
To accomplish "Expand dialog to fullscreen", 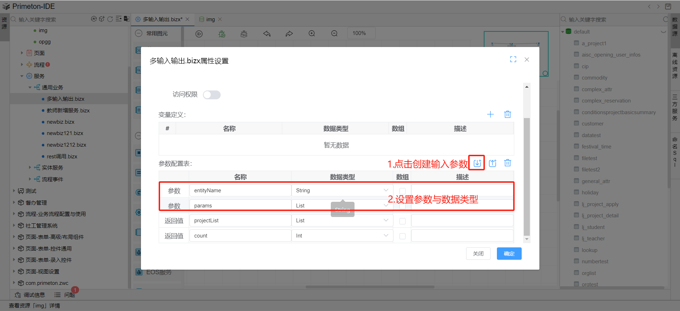I will [513, 59].
